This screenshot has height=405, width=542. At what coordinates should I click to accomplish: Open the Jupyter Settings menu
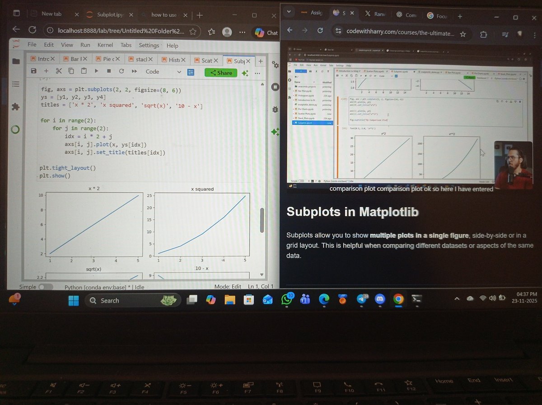pyautogui.click(x=149, y=46)
